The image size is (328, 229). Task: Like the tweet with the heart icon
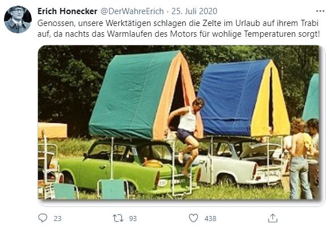point(193,218)
